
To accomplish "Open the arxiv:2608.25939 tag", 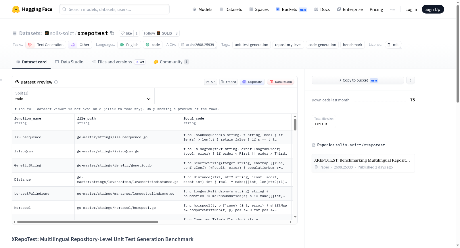I will [x=198, y=45].
